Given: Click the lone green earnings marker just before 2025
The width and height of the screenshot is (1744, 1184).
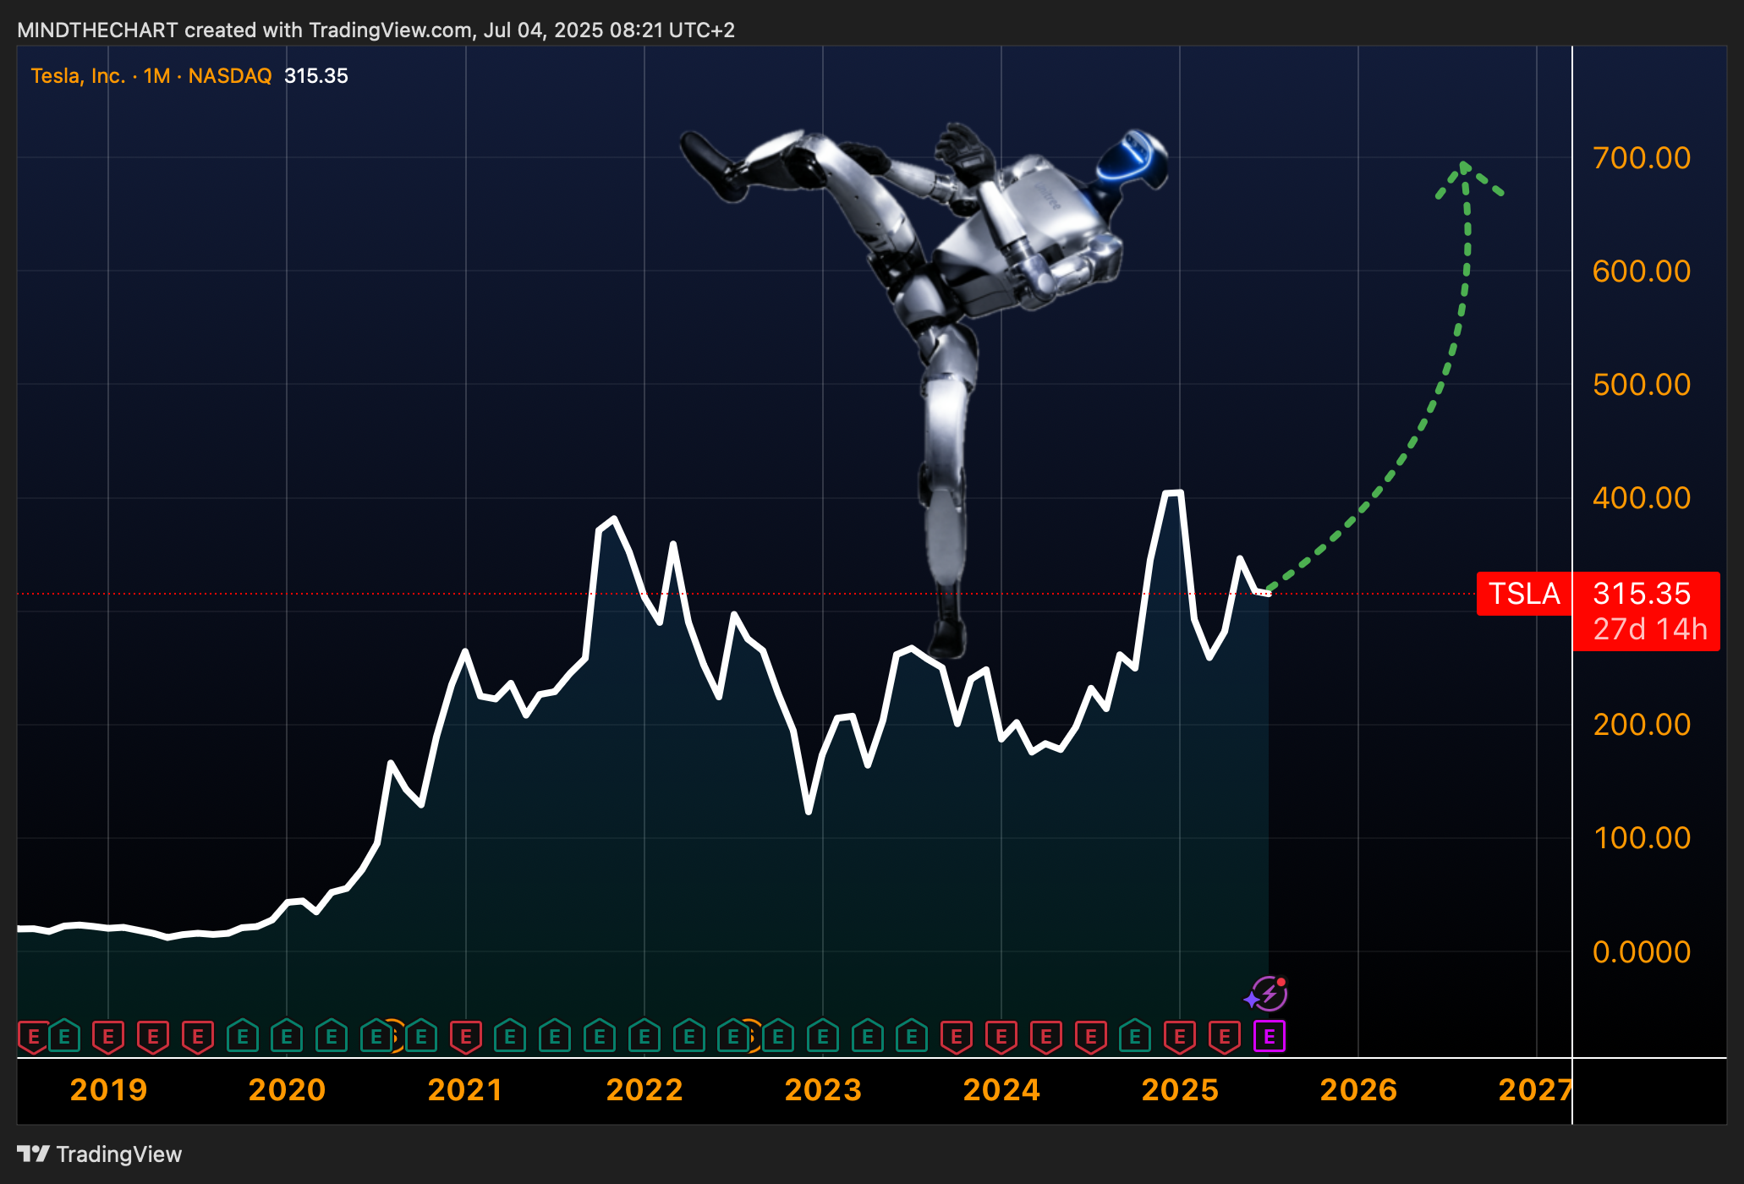Looking at the screenshot, I should coord(1135,1036).
